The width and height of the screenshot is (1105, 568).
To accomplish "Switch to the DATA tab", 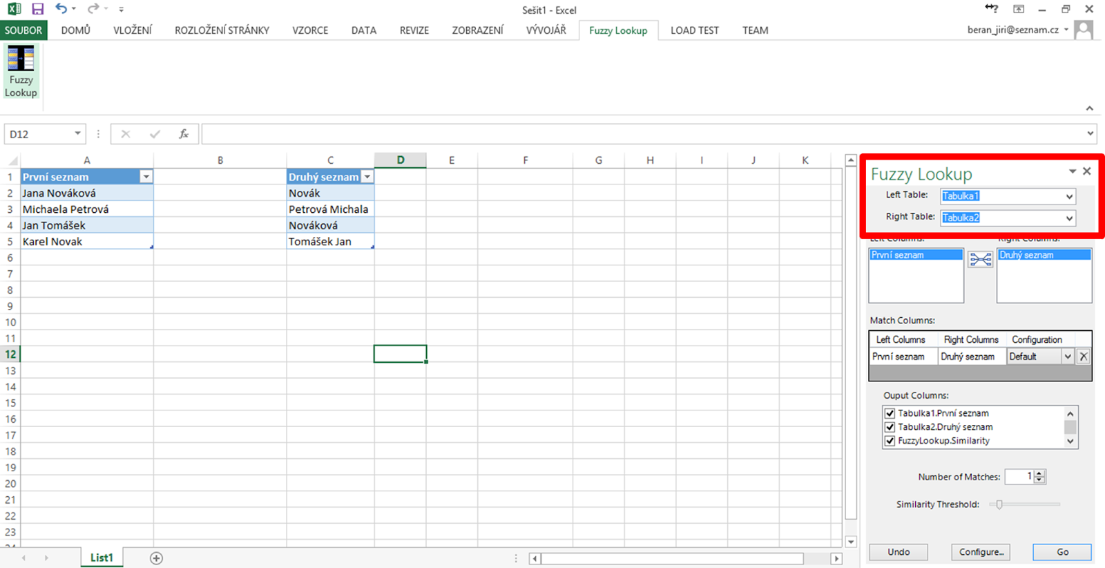I will click(x=364, y=30).
